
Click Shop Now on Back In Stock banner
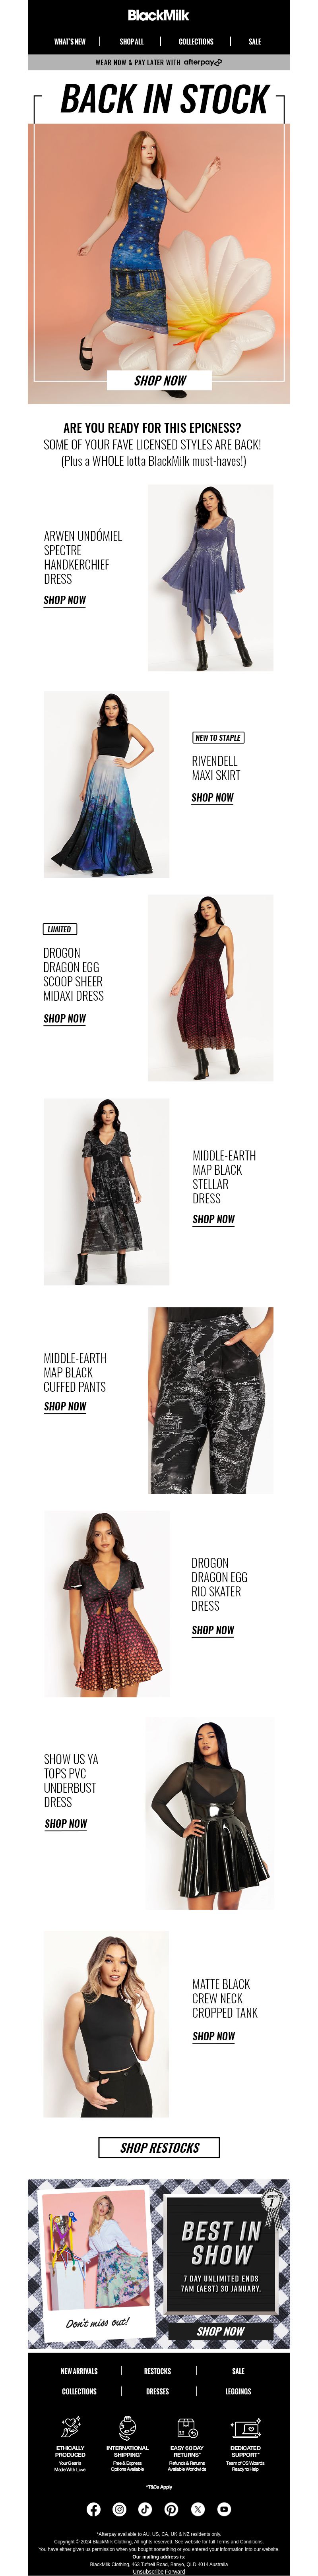click(160, 380)
